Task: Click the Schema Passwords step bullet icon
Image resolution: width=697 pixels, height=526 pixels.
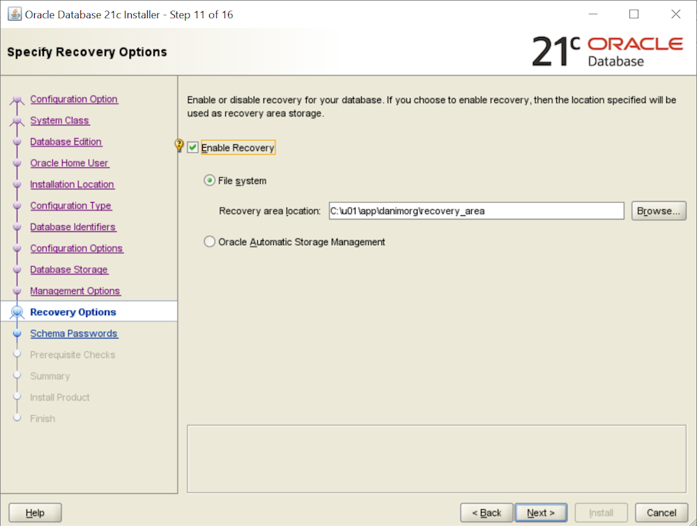Action: coord(17,334)
